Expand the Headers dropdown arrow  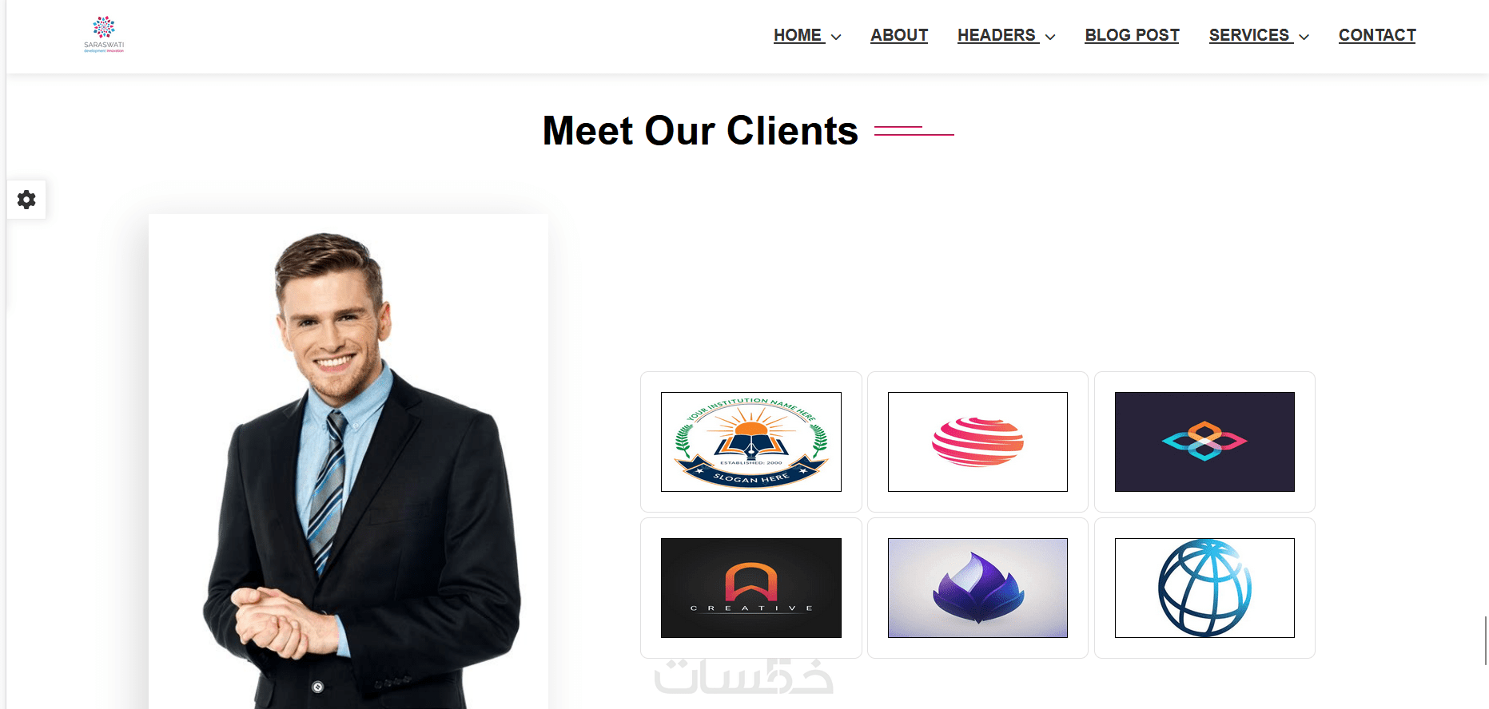pos(1050,37)
